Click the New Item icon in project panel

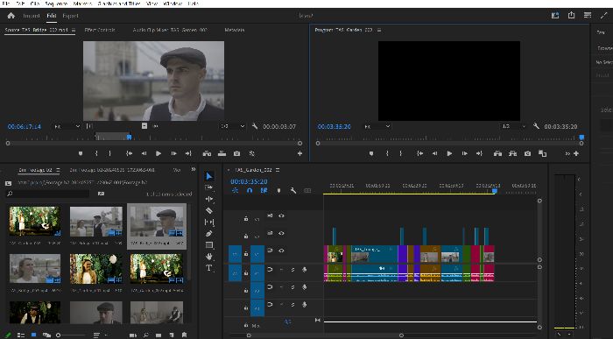[x=172, y=335]
